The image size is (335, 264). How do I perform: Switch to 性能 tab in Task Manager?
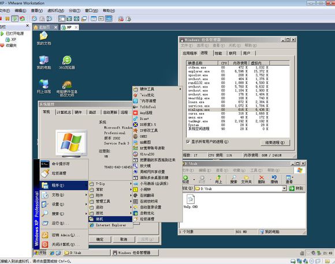218,53
